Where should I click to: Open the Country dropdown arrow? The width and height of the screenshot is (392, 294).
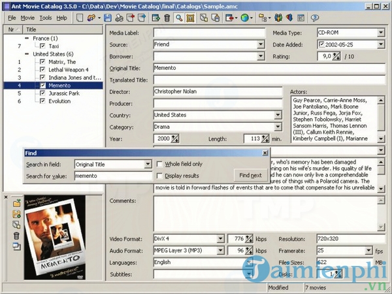pos(278,115)
